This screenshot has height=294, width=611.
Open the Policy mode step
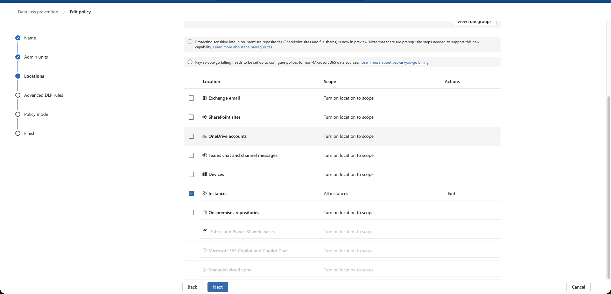(36, 114)
